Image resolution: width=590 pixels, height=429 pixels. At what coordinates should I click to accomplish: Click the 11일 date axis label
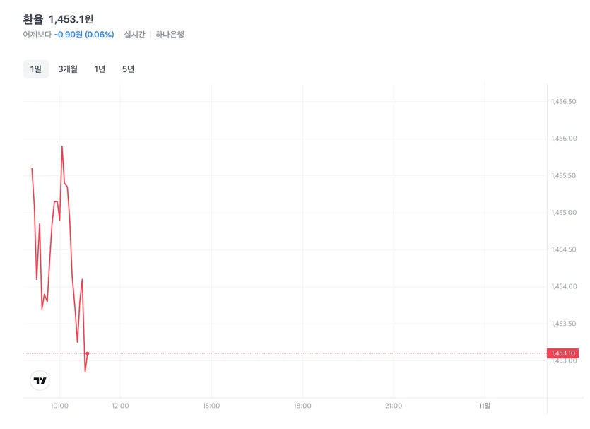(x=485, y=406)
